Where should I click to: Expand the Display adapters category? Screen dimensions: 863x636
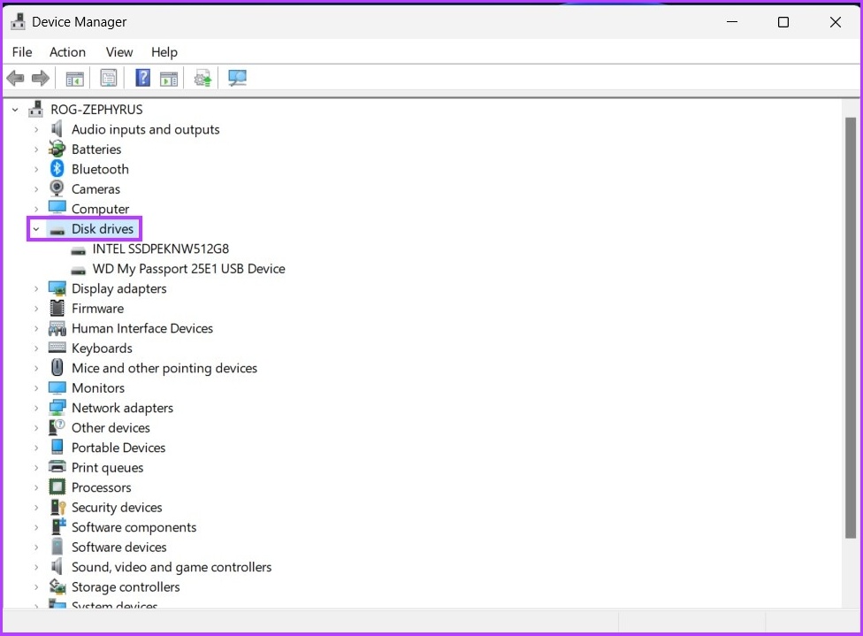34,288
